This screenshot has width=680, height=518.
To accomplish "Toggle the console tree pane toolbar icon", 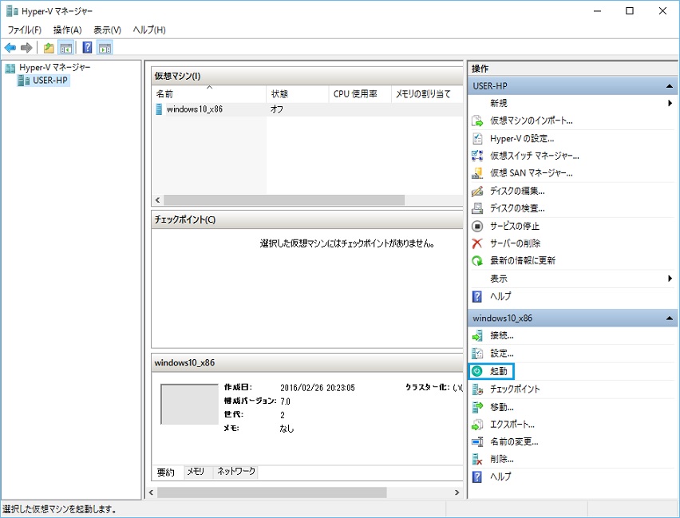I will click(x=66, y=48).
